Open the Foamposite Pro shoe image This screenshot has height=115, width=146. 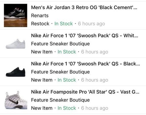coord(16,100)
